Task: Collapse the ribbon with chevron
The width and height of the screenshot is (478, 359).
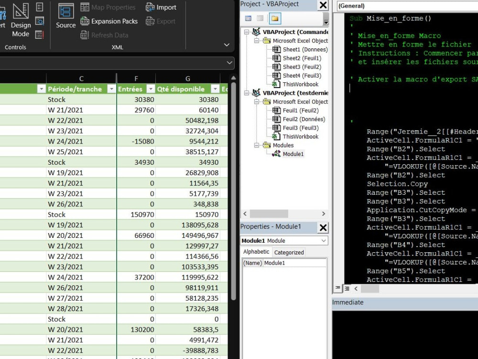Action: pos(227,45)
